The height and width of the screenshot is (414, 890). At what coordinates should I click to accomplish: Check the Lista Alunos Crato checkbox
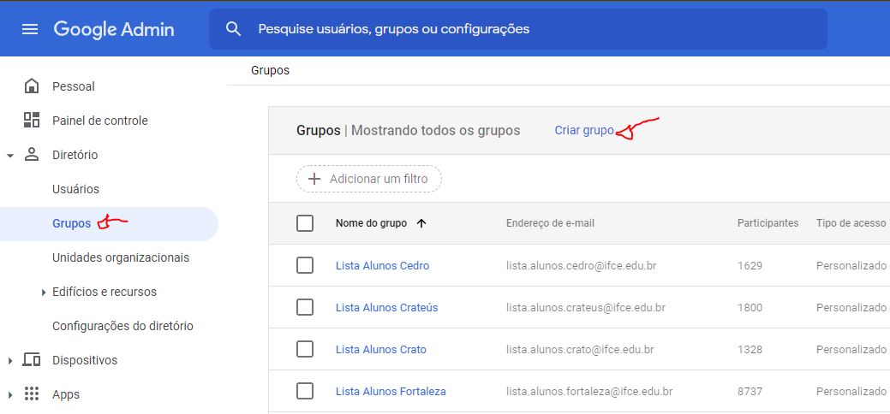pos(305,349)
